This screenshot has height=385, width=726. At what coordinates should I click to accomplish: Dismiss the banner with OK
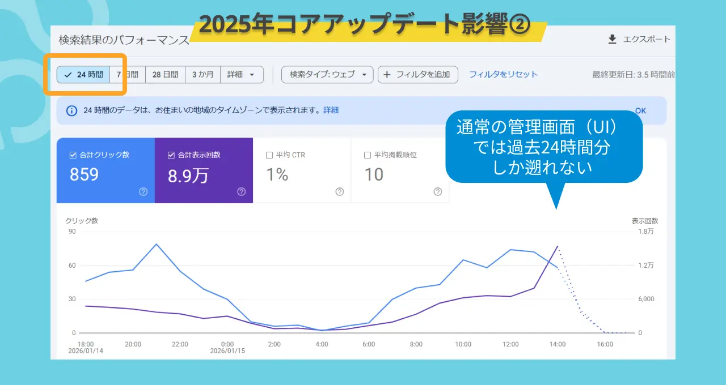(x=640, y=110)
